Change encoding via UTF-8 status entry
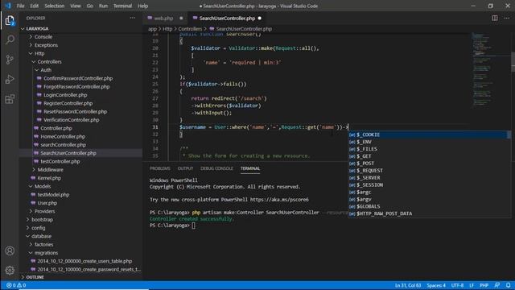This screenshot has width=515, height=290. (x=457, y=285)
